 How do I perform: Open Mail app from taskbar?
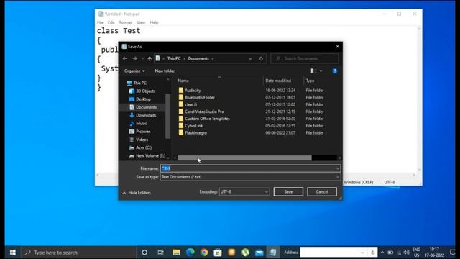(259, 253)
